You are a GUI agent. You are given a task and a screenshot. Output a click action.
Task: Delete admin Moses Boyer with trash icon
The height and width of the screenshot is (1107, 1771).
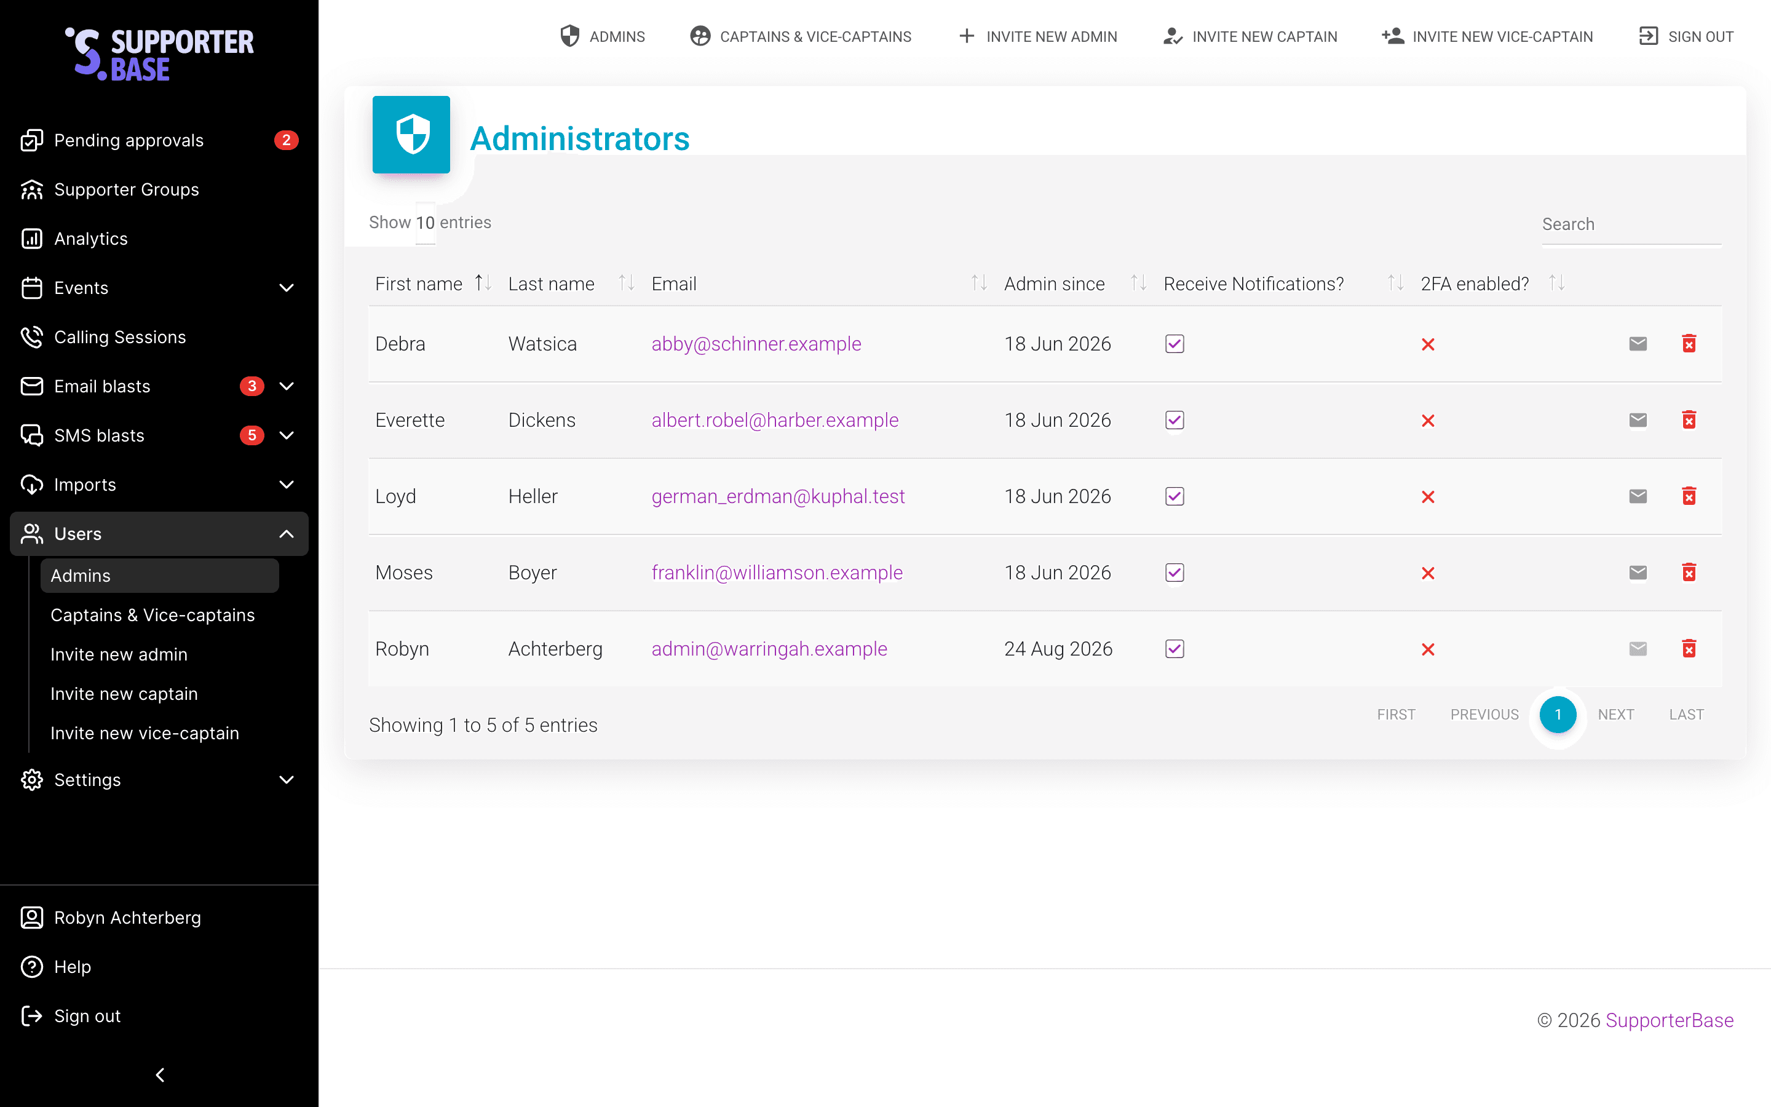click(1689, 572)
